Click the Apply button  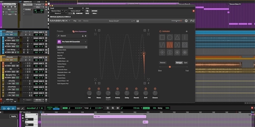pyautogui.click(x=14, y=116)
